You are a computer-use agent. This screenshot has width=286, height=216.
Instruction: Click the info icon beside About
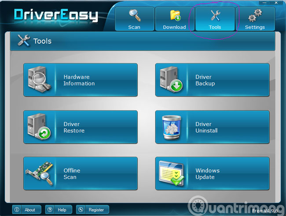[x=17, y=209]
